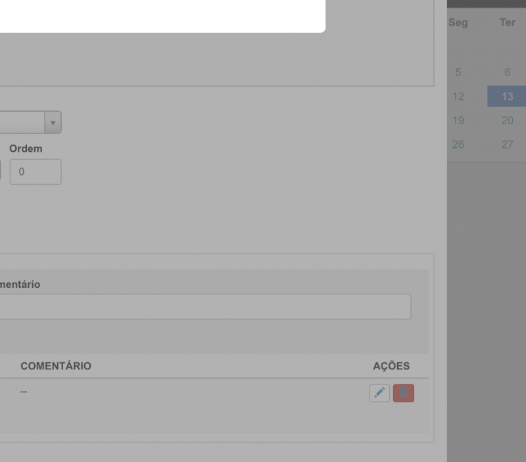
Task: Click the red trash delete icon
Action: coord(404,393)
